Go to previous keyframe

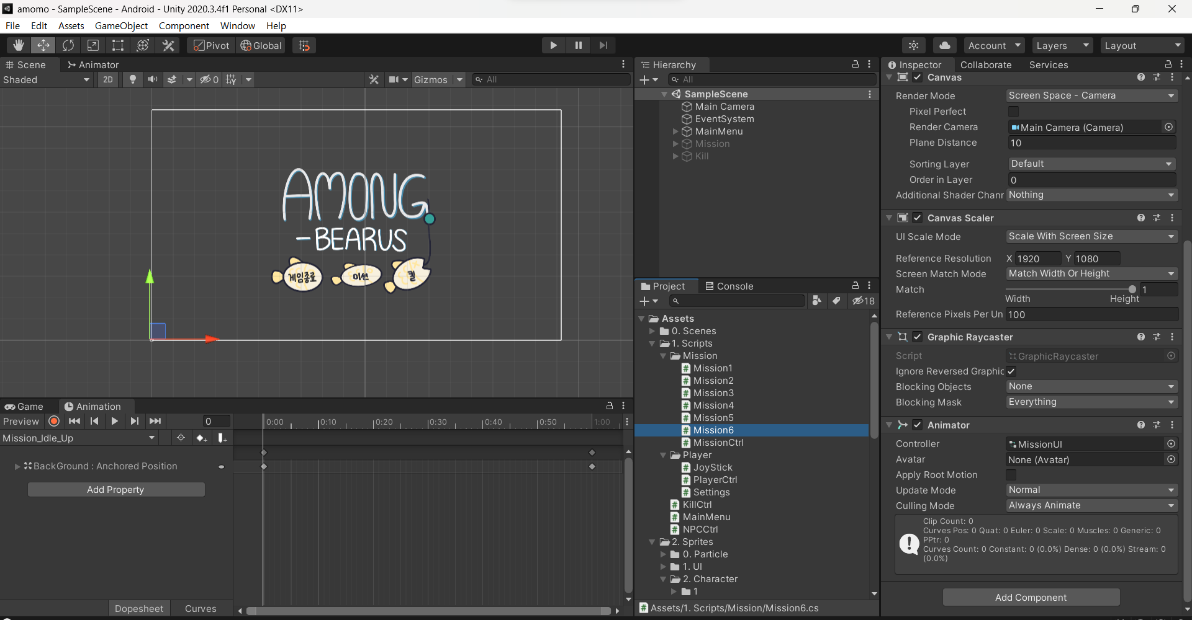(x=94, y=421)
